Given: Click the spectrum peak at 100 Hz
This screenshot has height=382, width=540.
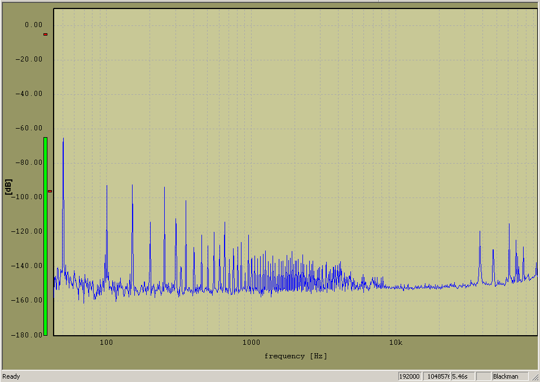Looking at the screenshot, I should [107, 186].
